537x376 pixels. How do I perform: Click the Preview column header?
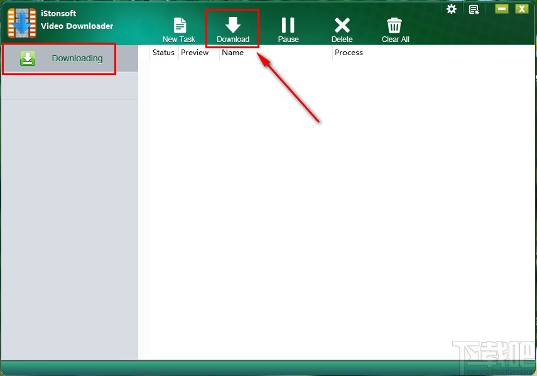click(x=195, y=53)
